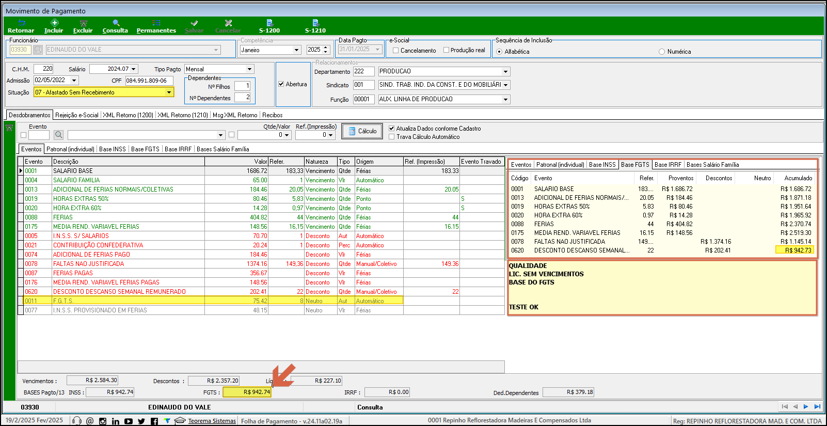Click the Acumulado column header in right panel
827x426 pixels.
tap(798, 178)
